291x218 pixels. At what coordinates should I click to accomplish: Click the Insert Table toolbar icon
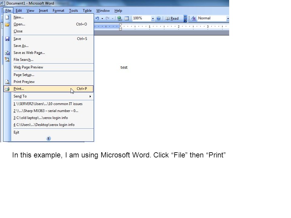127,18
